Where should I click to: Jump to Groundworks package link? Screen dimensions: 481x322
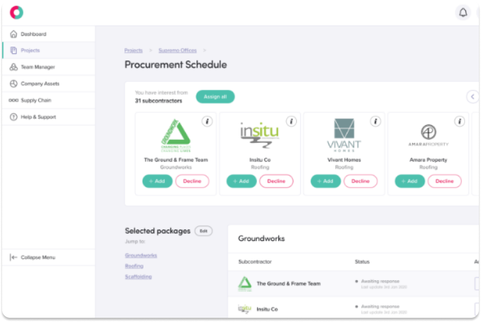click(141, 255)
